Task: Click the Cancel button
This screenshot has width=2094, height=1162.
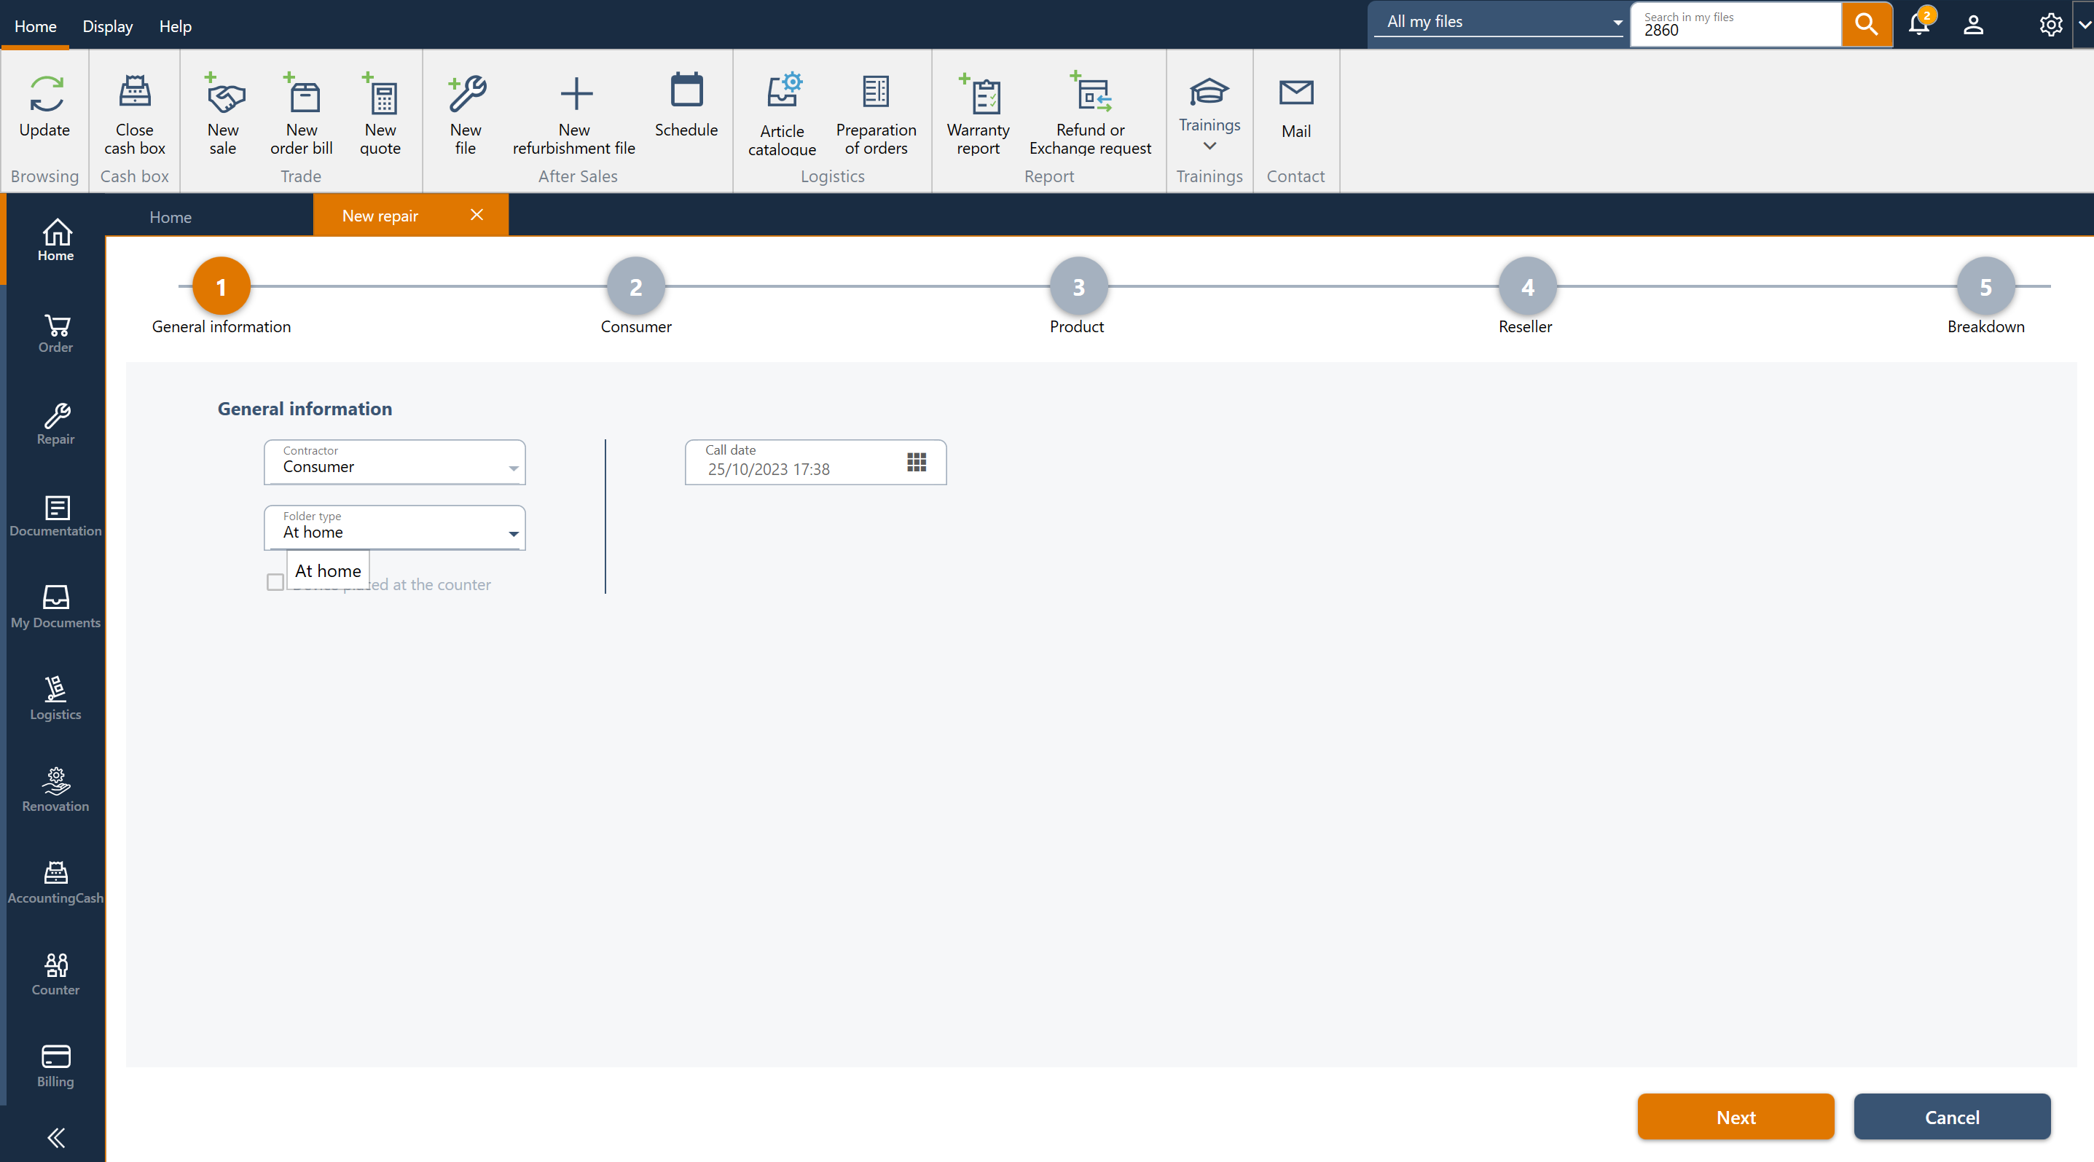Action: pos(1952,1117)
